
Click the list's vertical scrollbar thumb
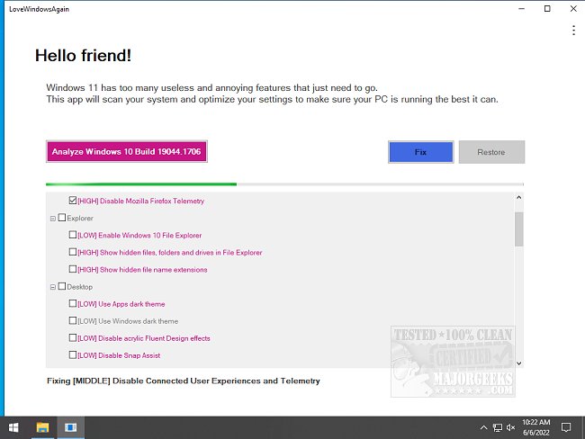click(x=519, y=229)
